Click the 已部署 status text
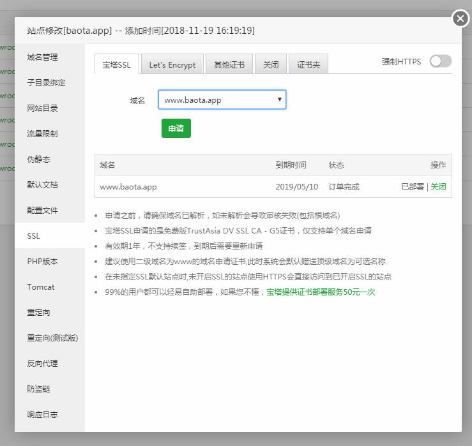The height and width of the screenshot is (446, 472). coord(413,187)
